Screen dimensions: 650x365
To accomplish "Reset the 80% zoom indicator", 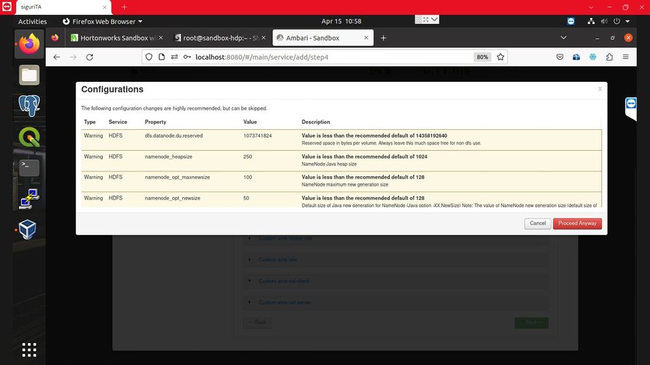I will coord(482,57).
